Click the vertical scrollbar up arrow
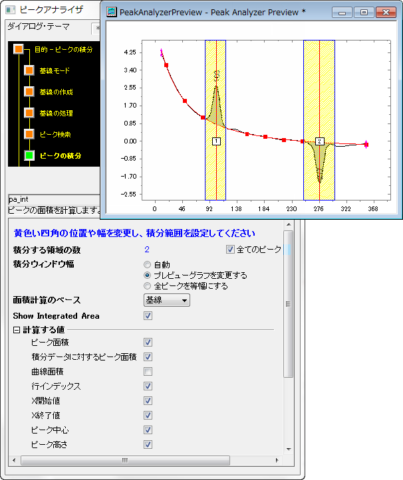 pyautogui.click(x=289, y=224)
